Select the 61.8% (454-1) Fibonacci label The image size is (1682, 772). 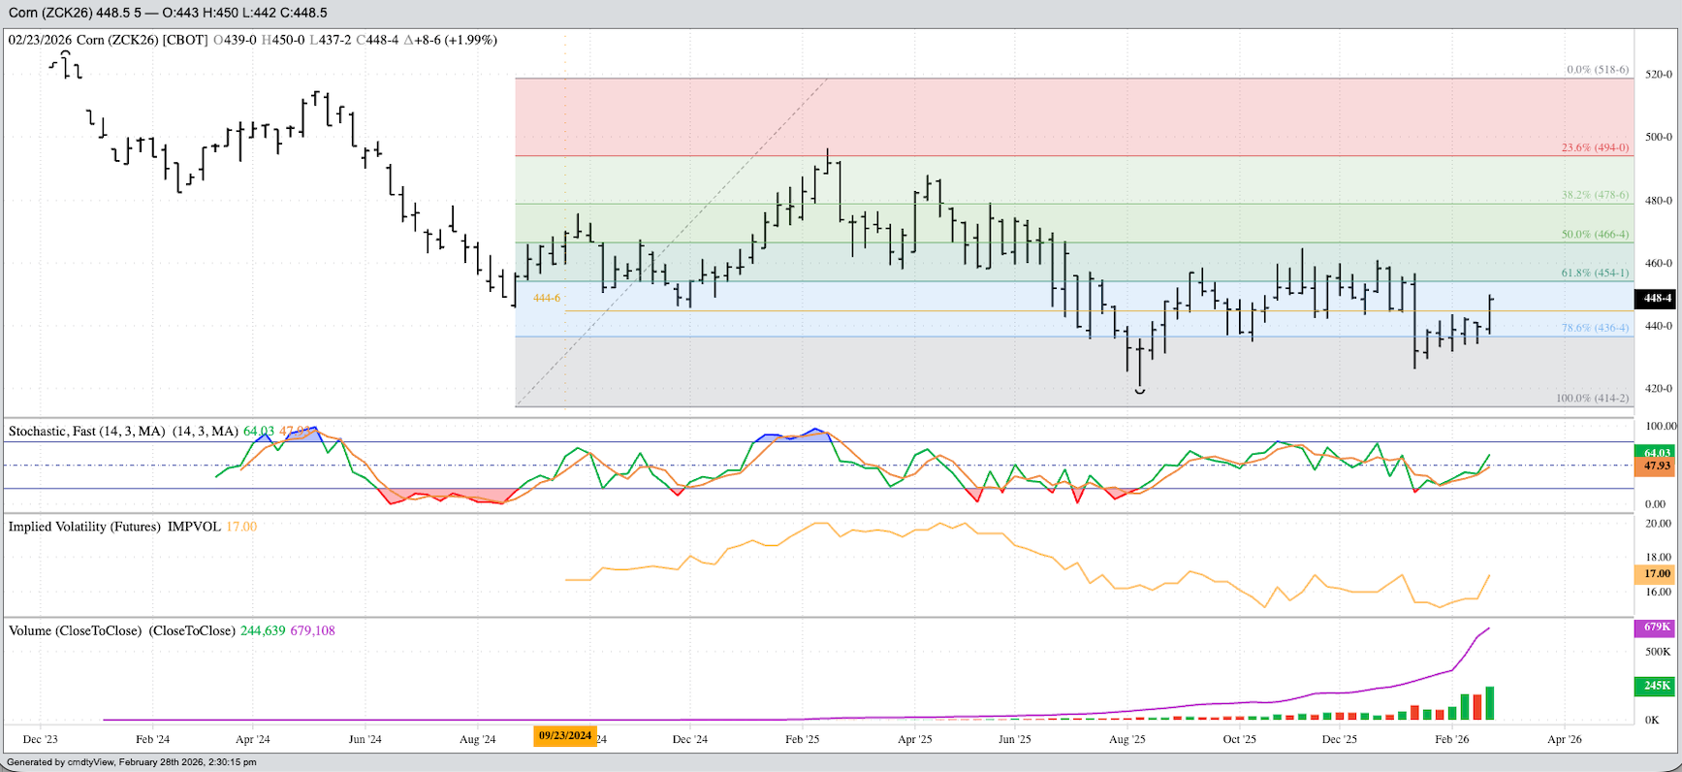pos(1595,273)
